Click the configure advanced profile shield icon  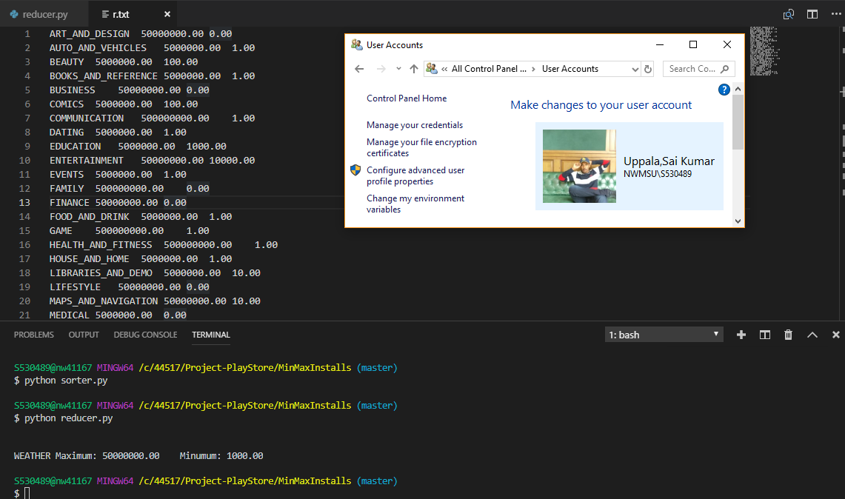355,170
